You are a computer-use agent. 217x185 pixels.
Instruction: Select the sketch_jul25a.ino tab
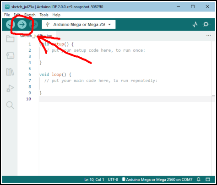pos(36,36)
